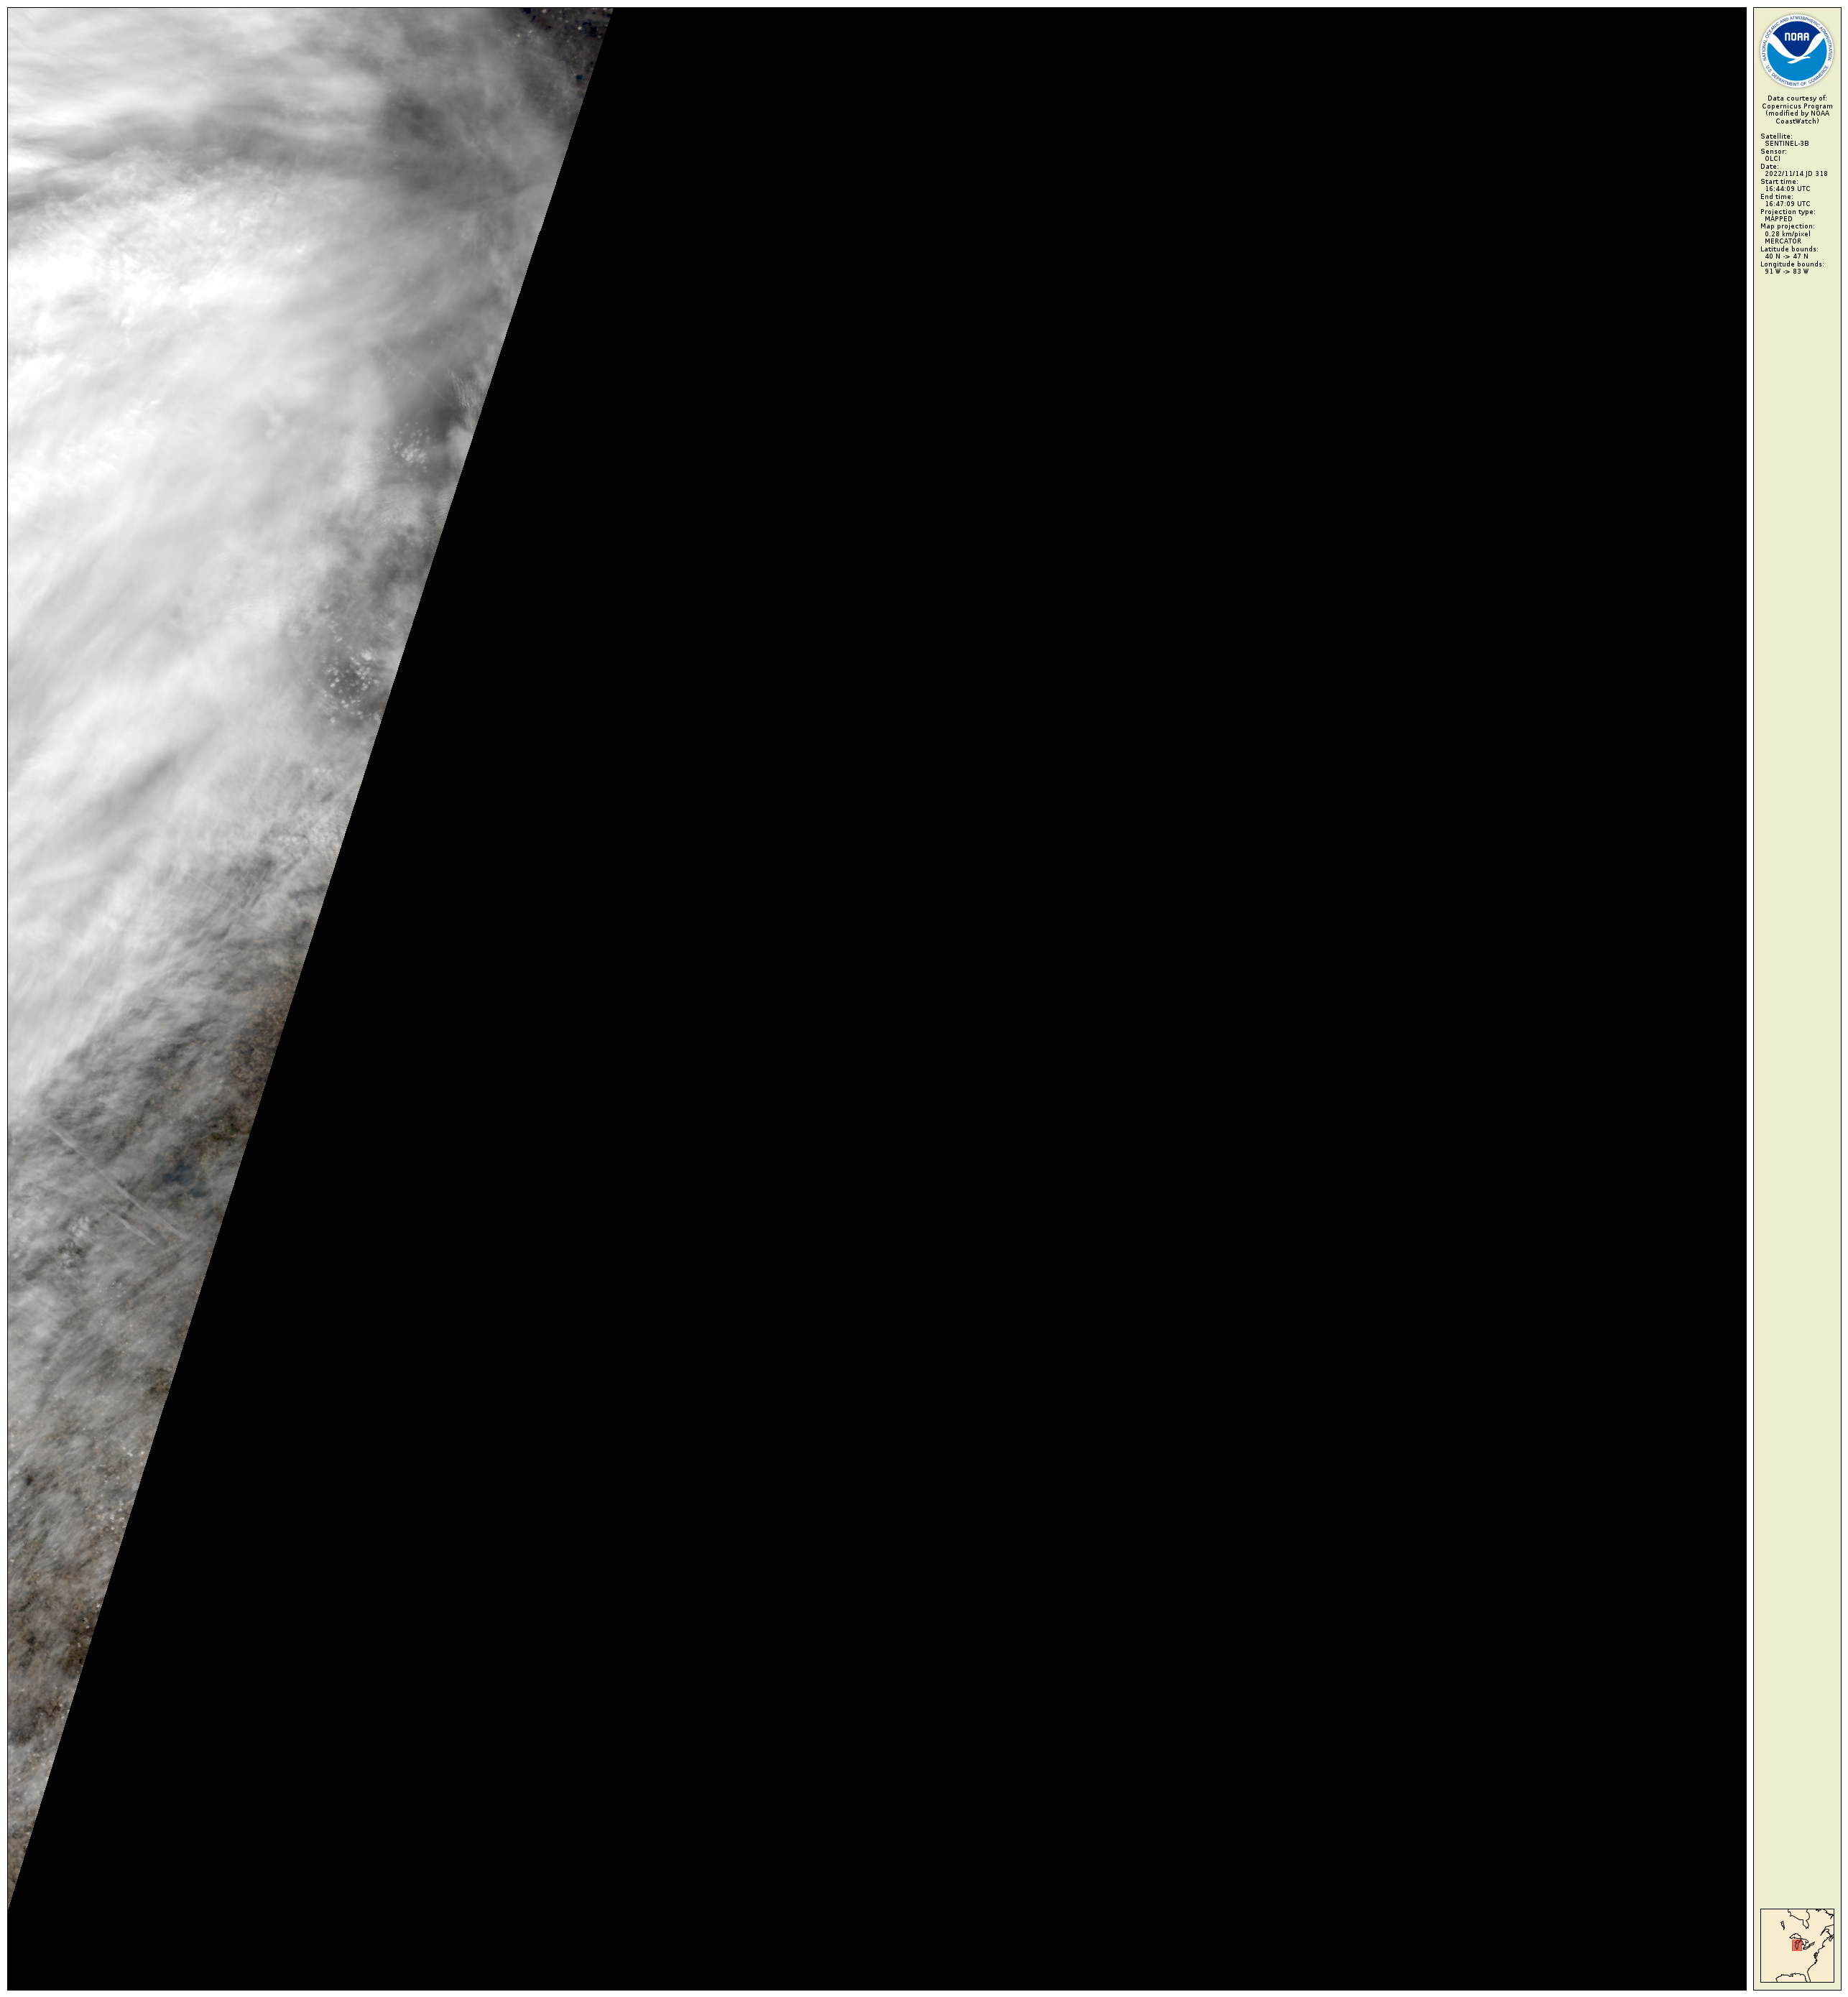Screen dimensions: 1848x1997
Task: Click the 'MERCATOR' projection value
Action: coord(1783,241)
